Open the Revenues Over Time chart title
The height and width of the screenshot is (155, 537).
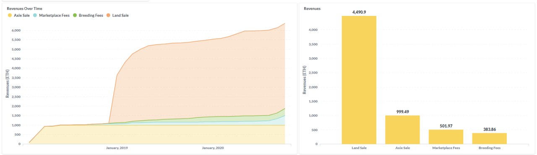point(24,8)
